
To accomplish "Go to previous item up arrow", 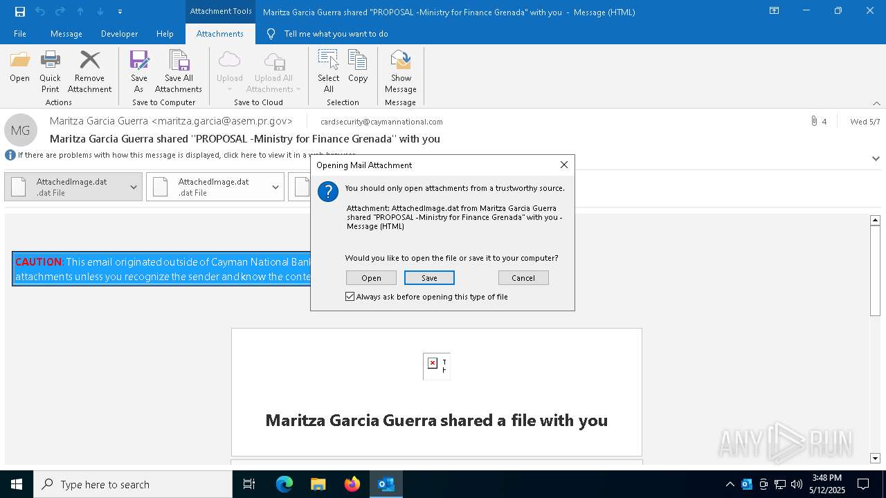I will click(80, 11).
